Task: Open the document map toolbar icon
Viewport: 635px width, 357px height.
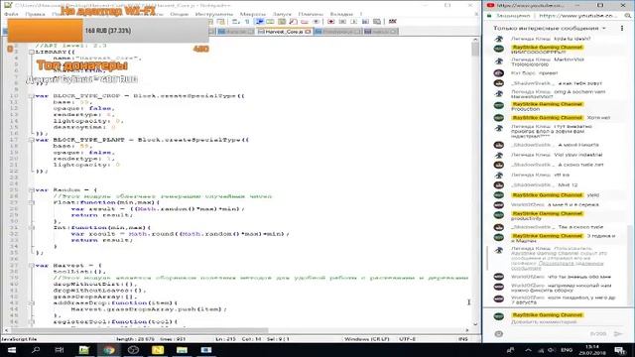Action: tap(282, 22)
